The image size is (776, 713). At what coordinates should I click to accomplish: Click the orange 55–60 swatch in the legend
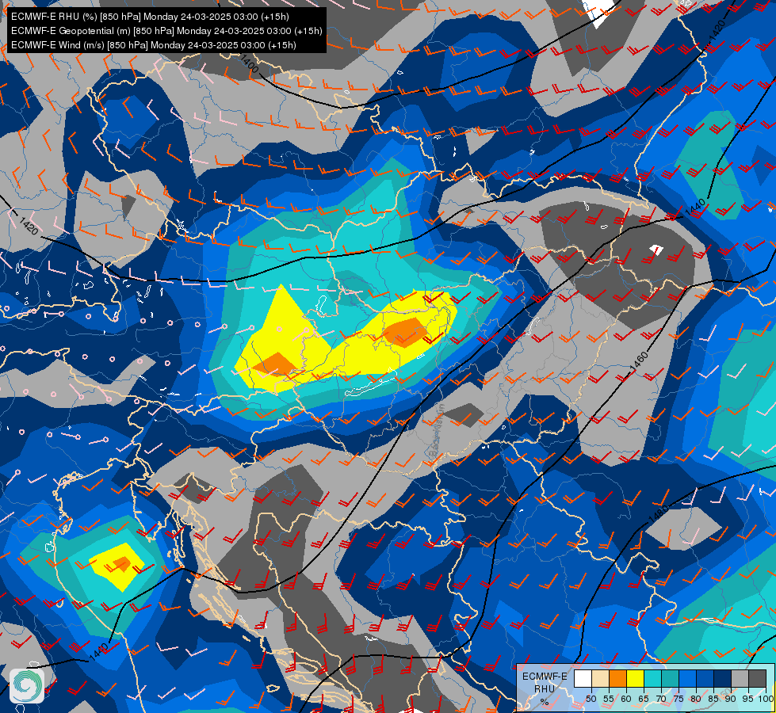coord(617,678)
